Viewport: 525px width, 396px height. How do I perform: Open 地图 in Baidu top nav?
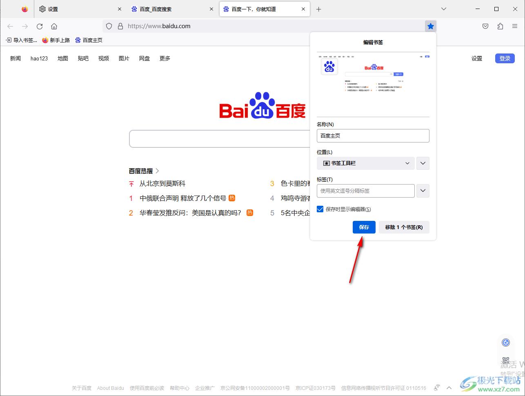coord(63,58)
